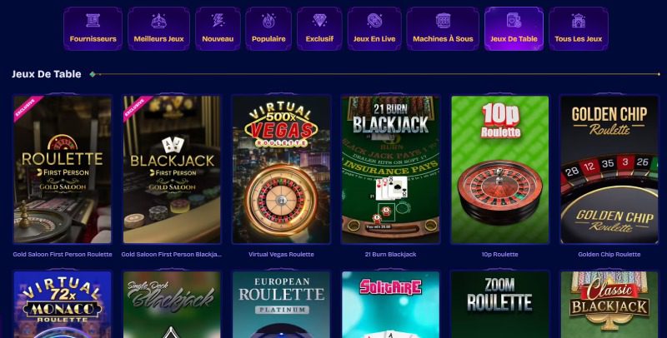The width and height of the screenshot is (667, 338).
Task: Play Virtual Vegas Roulette game tile
Action: (281, 170)
